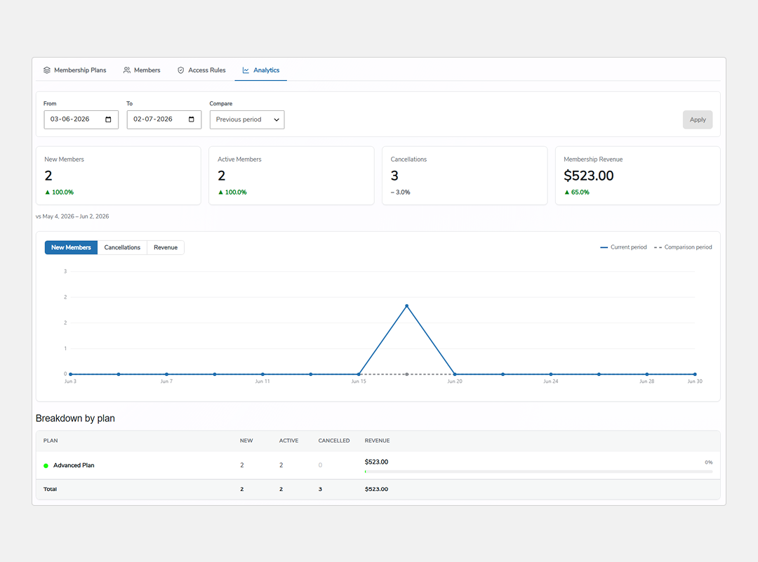Open calendar picker for To date
The image size is (758, 562).
click(x=192, y=119)
